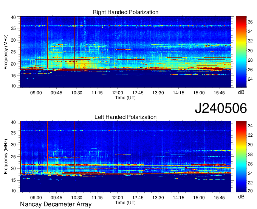Select the large "J240506" date label
This screenshot has width=257, height=209.
221,108
